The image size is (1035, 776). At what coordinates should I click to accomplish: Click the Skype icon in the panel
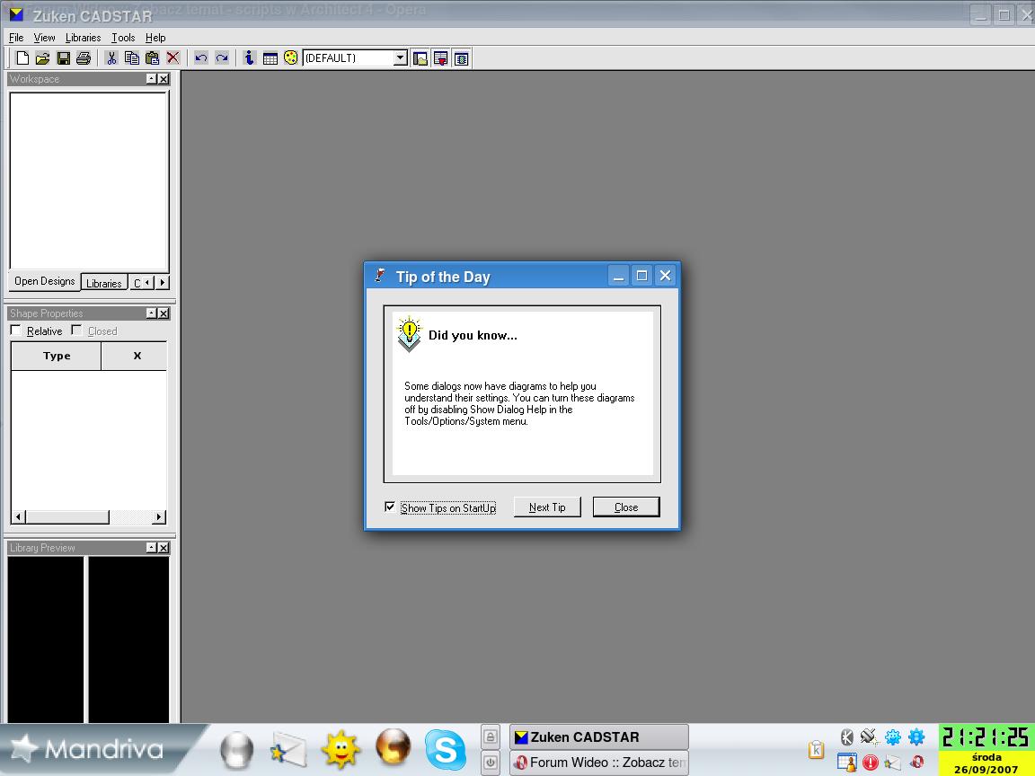click(445, 750)
